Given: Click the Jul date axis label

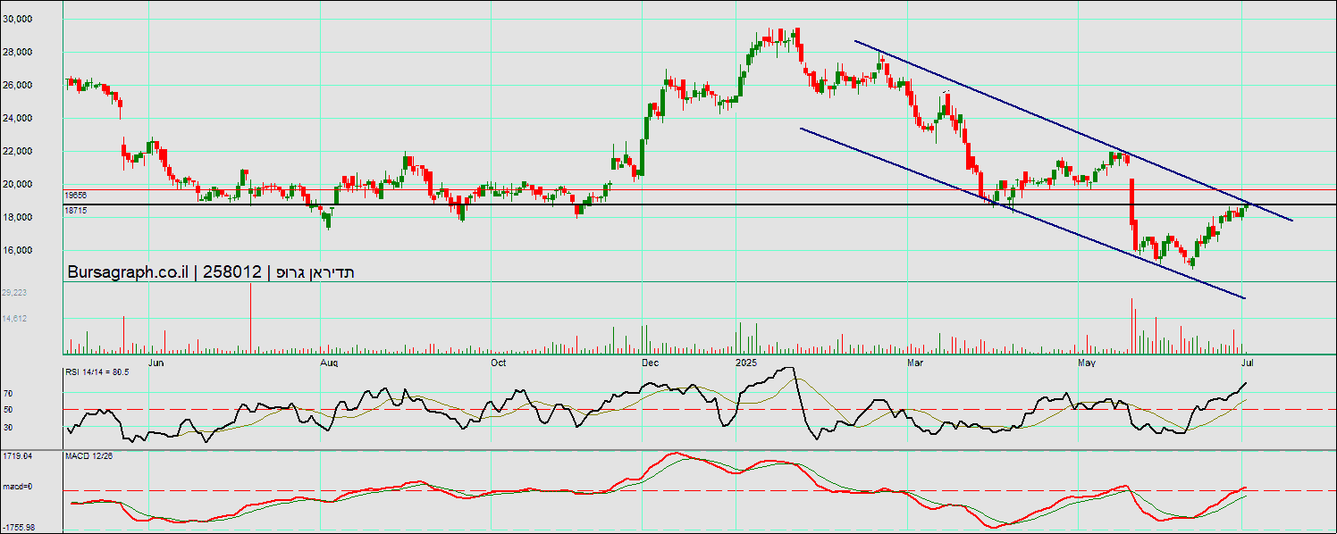Looking at the screenshot, I should [x=1247, y=363].
